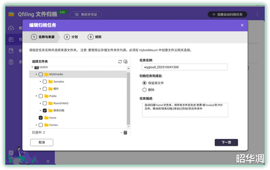Check the 相片 folder checkbox
The image size is (270, 170).
pyautogui.click(x=45, y=89)
